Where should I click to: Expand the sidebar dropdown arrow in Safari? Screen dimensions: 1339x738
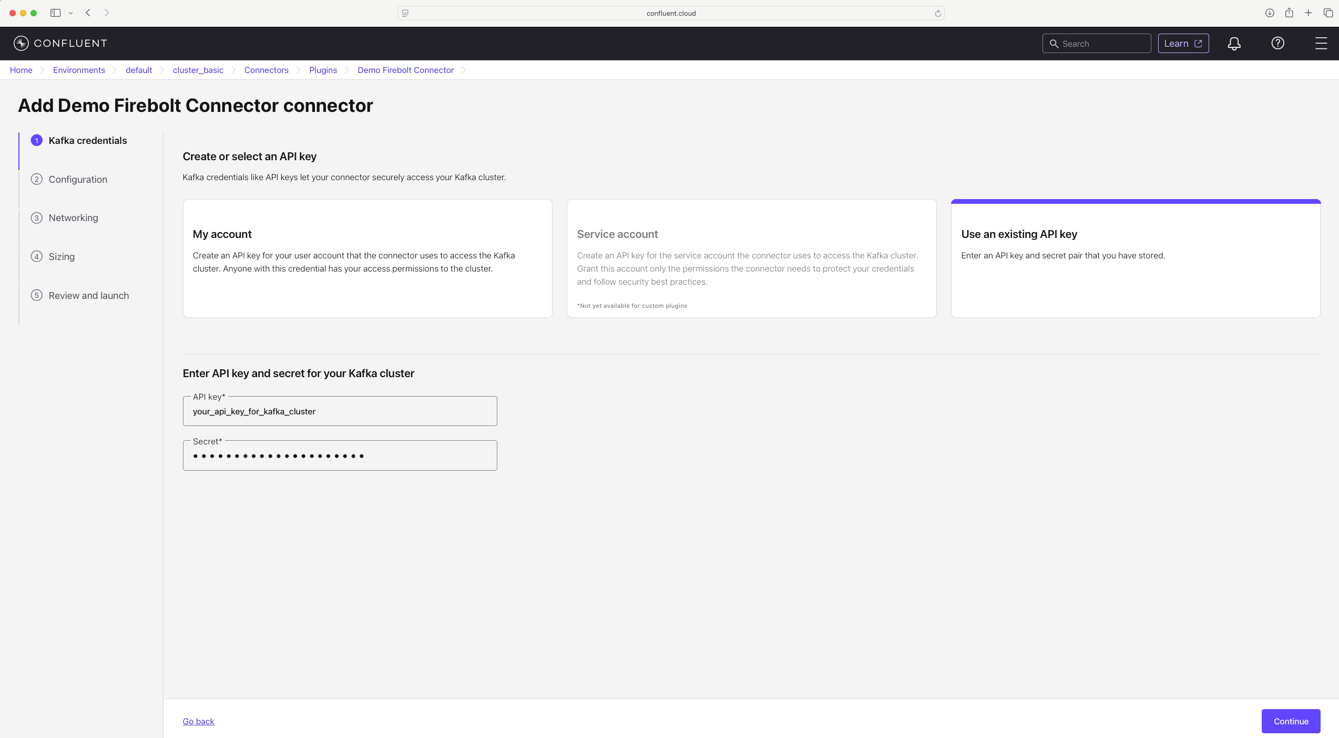(x=70, y=13)
